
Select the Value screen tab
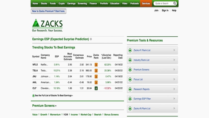coord(35,115)
